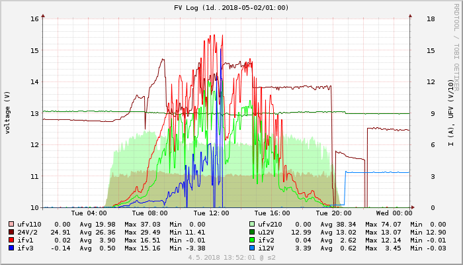The width and height of the screenshot is (463, 265).
Task: Click the 24V/2 'Max 29.49' value
Action: [x=142, y=233]
